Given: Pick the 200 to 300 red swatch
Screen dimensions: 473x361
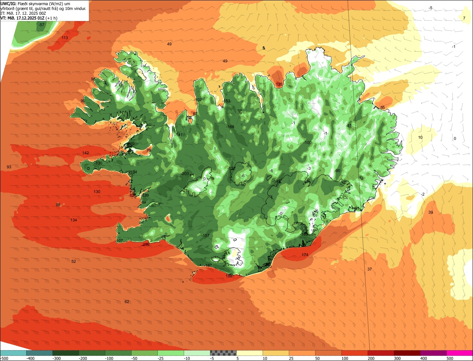Looking at the screenshot, I should [381, 353].
